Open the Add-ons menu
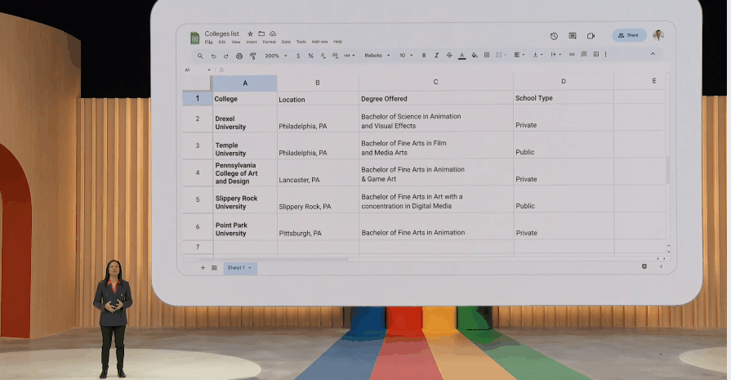This screenshot has height=380, width=731. point(319,42)
